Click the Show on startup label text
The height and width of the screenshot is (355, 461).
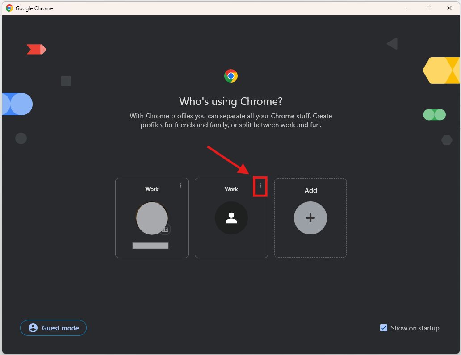(x=415, y=328)
